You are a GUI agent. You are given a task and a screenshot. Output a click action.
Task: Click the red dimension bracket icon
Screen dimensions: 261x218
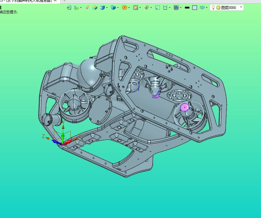point(165,7)
